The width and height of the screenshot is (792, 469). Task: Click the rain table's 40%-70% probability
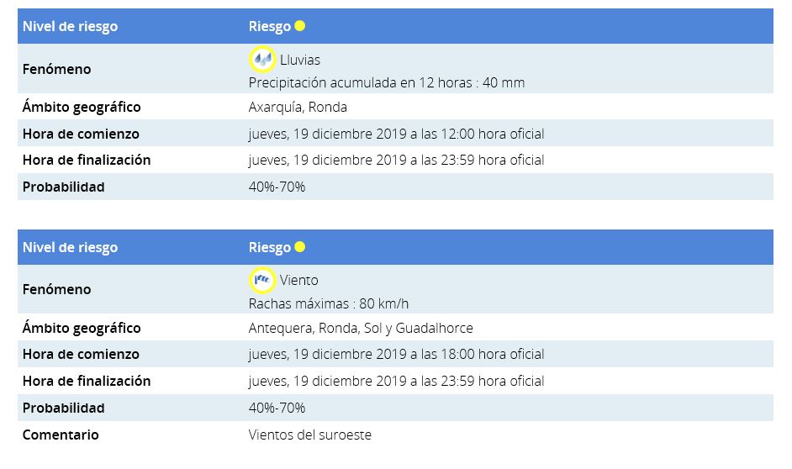pyautogui.click(x=277, y=187)
